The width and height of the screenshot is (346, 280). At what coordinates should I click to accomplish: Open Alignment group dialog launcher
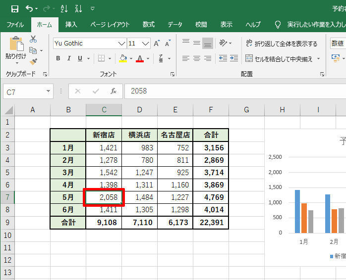(322, 74)
